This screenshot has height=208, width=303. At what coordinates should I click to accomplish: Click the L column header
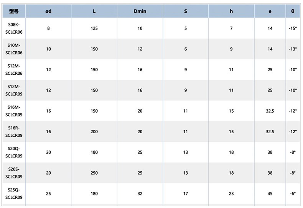pos(94,11)
